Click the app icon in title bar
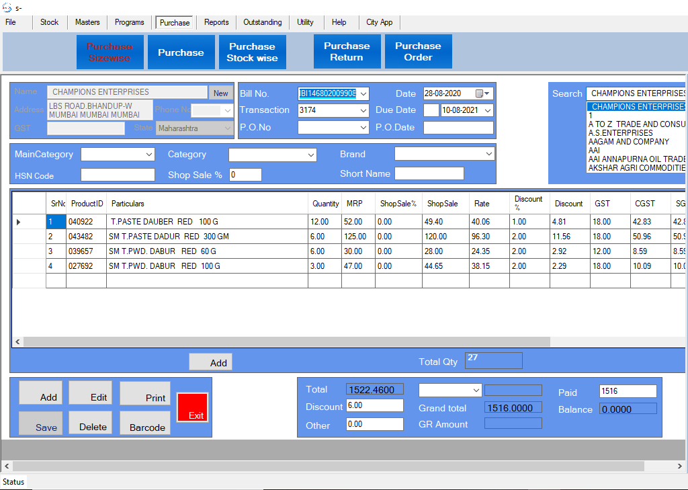 pos(7,7)
